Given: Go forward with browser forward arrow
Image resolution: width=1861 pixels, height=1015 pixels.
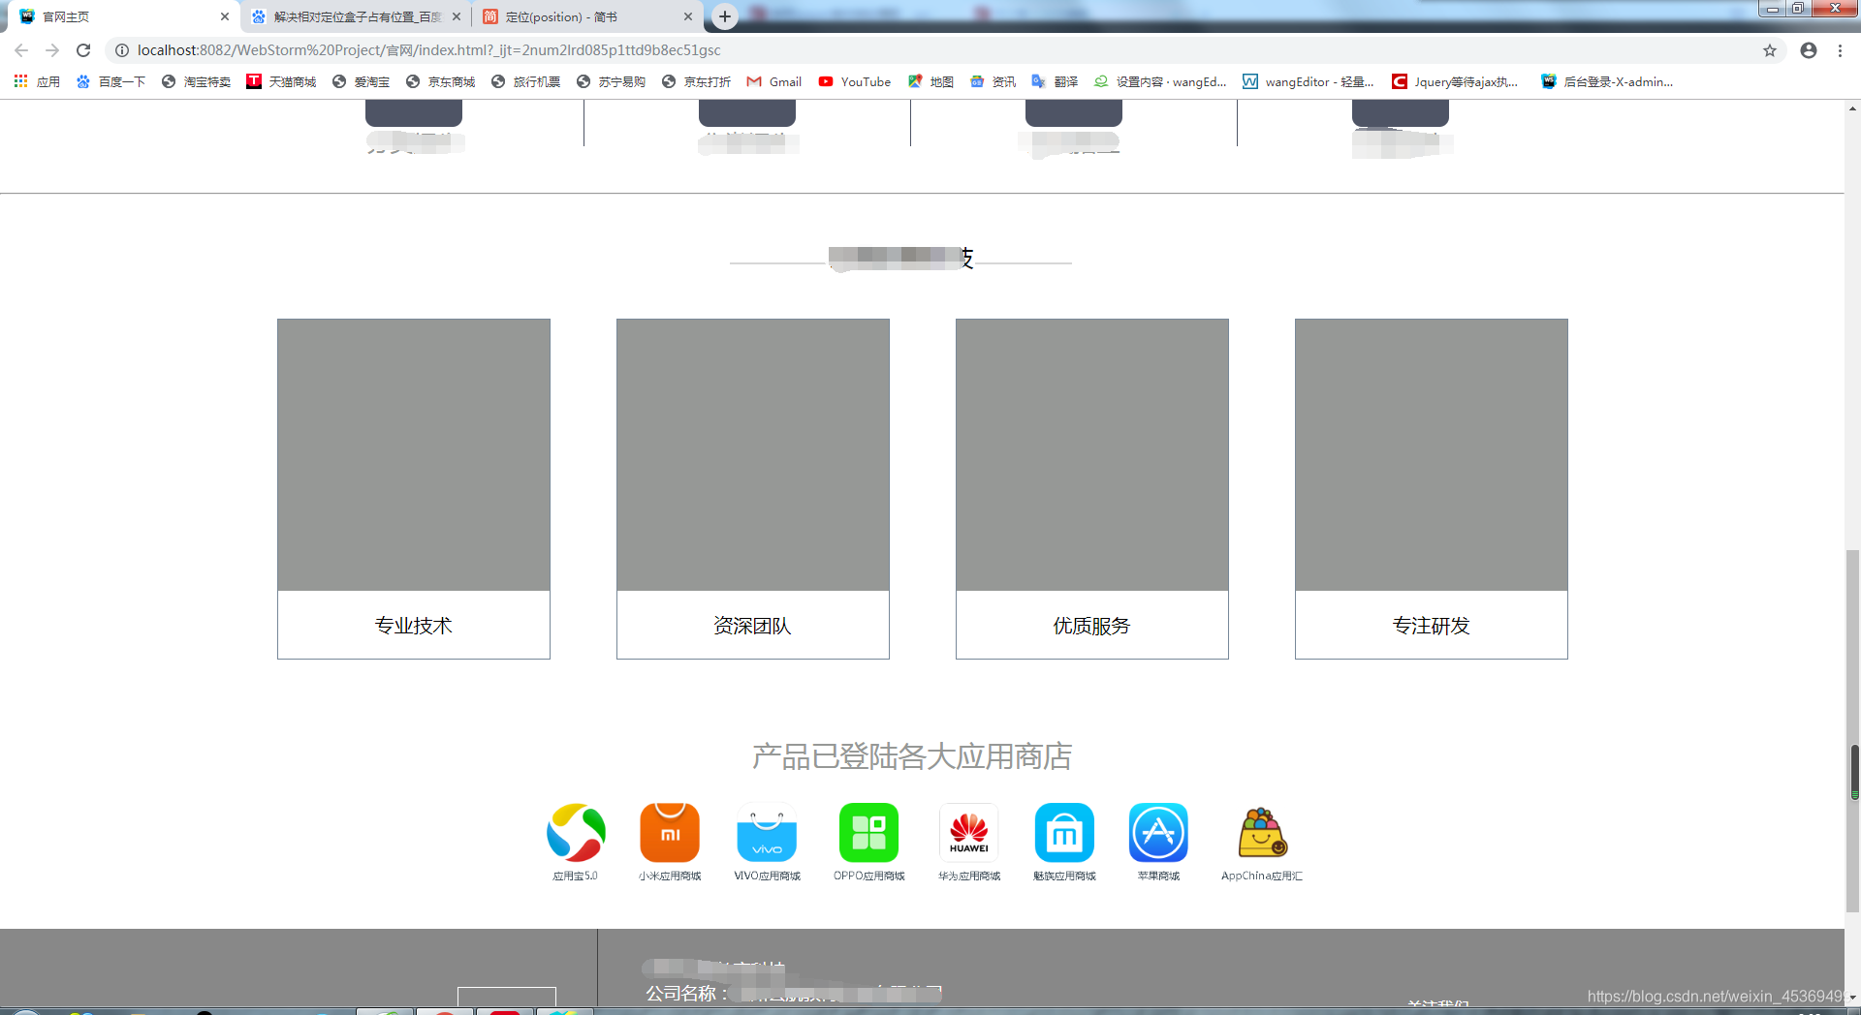Looking at the screenshot, I should coord(52,50).
